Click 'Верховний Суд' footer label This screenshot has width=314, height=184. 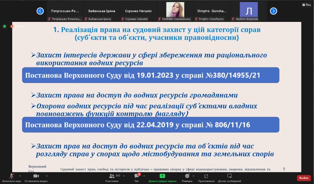[x=37, y=168]
